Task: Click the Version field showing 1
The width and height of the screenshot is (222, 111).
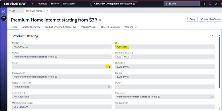Action: [x=62, y=67]
